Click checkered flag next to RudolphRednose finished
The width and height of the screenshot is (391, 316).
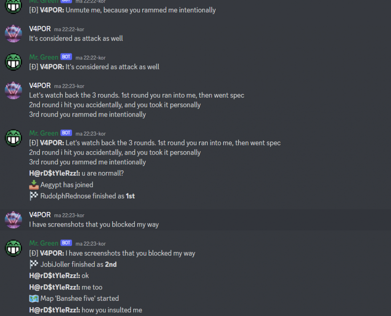tap(34, 196)
